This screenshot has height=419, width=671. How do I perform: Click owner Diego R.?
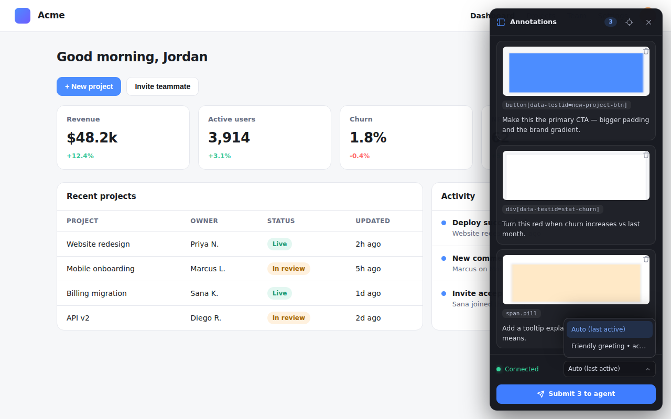[205, 318]
